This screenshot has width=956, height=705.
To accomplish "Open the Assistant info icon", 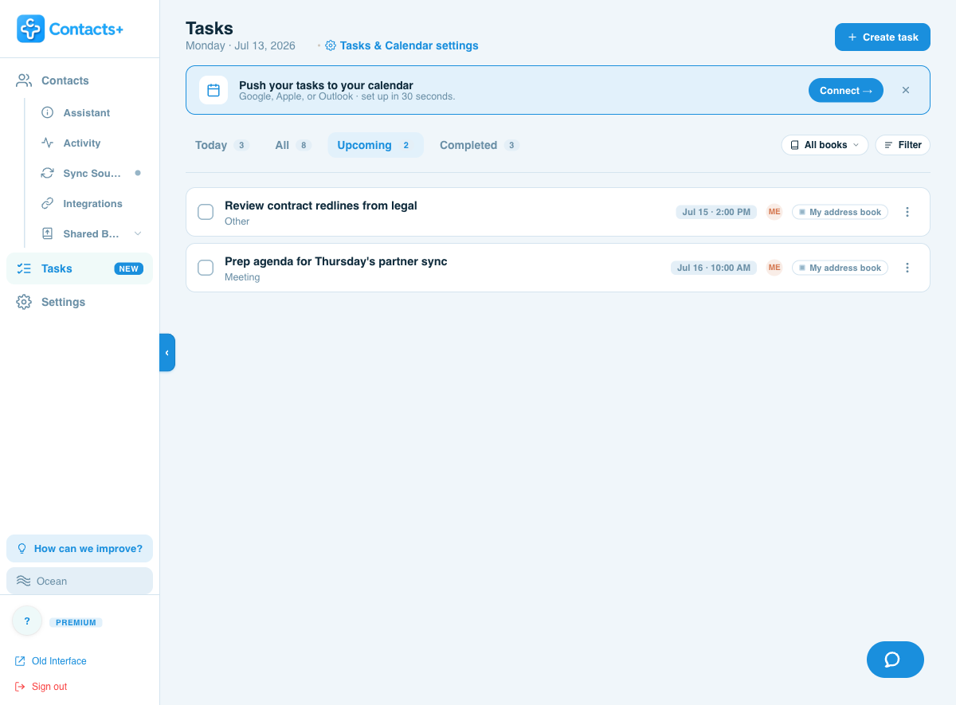I will pos(48,112).
